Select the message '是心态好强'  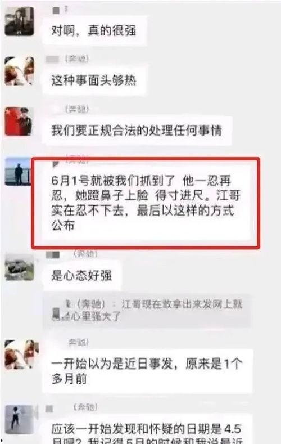point(81,275)
